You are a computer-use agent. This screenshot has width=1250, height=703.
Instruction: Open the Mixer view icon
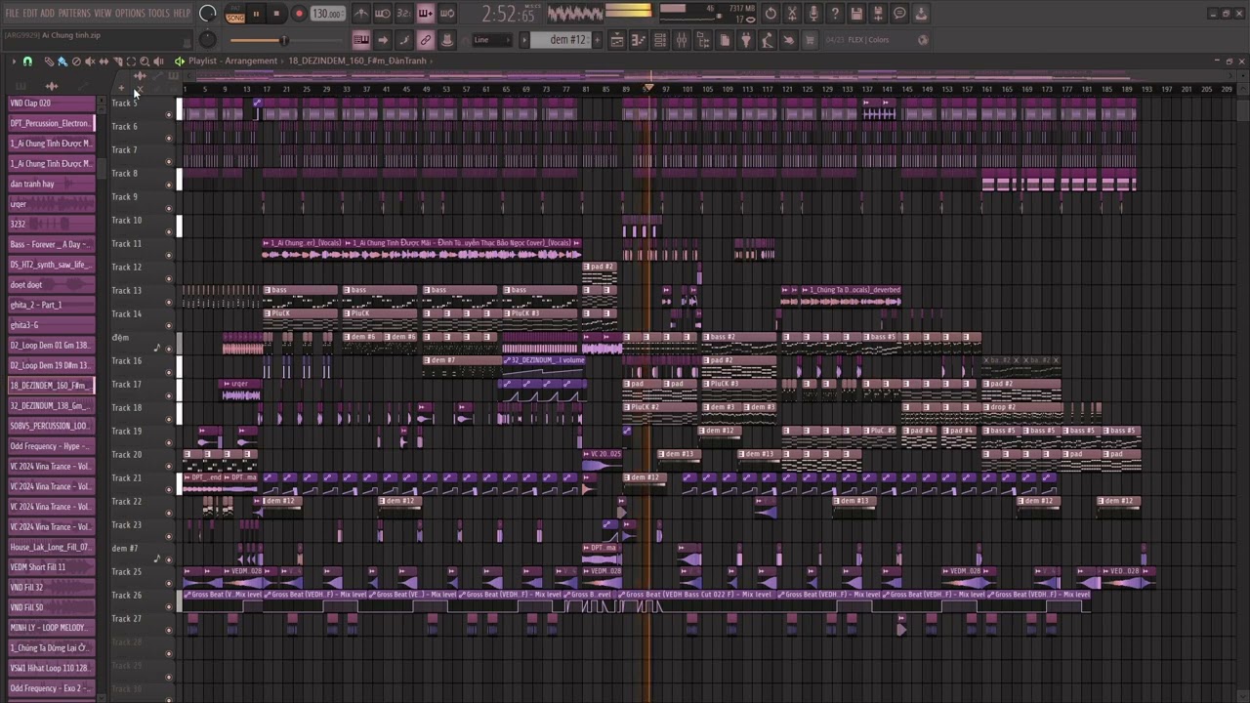click(x=681, y=40)
